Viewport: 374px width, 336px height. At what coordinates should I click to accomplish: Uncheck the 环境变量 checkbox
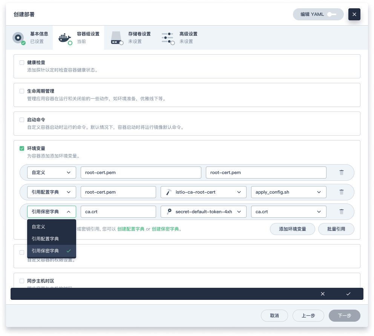click(x=22, y=148)
